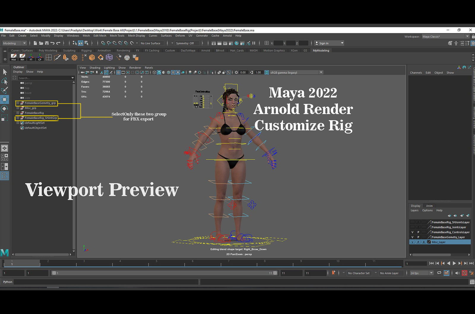Open a scene with the folder icon

[41, 43]
